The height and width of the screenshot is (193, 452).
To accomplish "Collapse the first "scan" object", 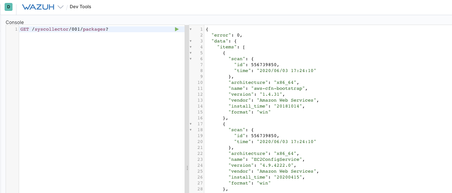I will click(x=191, y=59).
